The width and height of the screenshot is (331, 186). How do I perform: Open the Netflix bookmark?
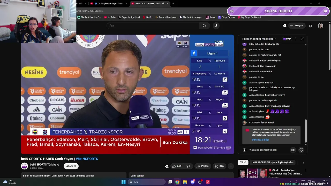[x=148, y=17]
